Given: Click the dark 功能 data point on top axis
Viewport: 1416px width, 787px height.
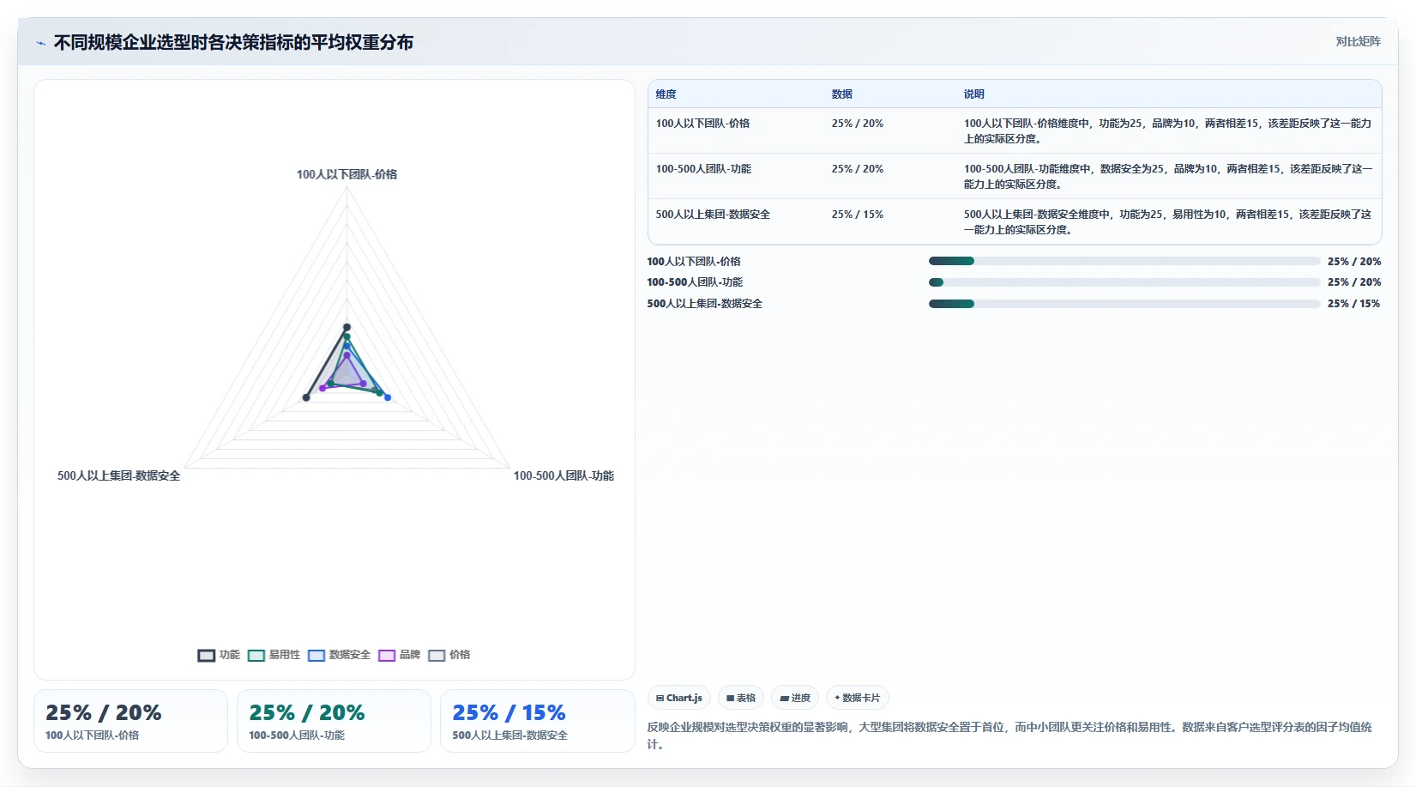Looking at the screenshot, I should pyautogui.click(x=346, y=327).
